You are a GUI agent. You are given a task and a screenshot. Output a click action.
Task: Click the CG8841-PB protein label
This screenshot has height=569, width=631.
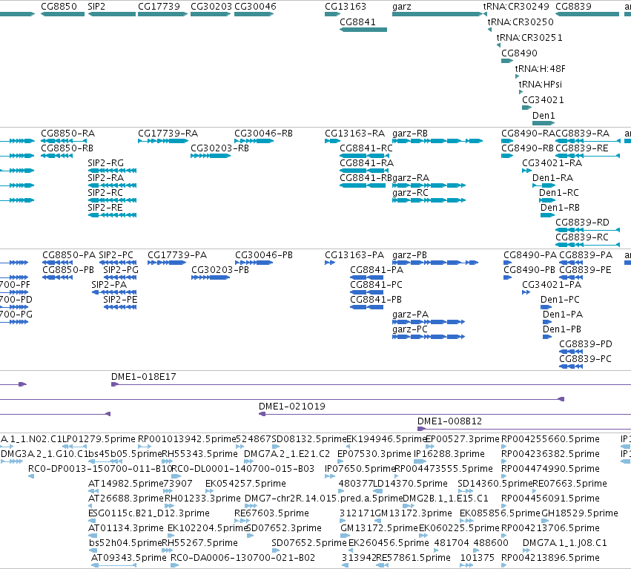point(376,300)
